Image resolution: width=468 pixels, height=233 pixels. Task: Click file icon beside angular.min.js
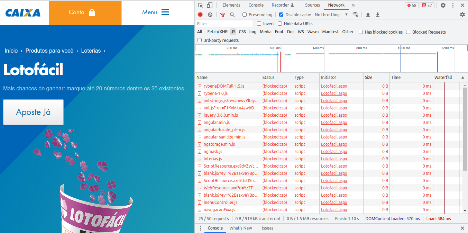pos(199,123)
